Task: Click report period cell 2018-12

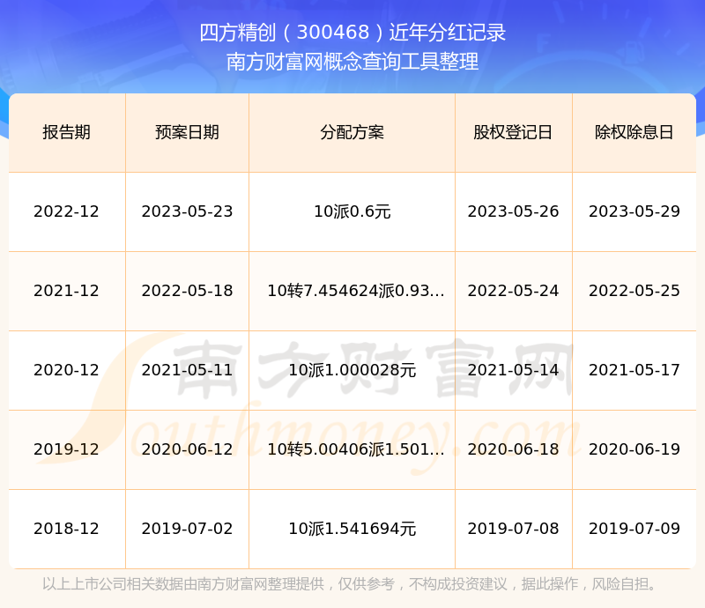Action: click(67, 529)
